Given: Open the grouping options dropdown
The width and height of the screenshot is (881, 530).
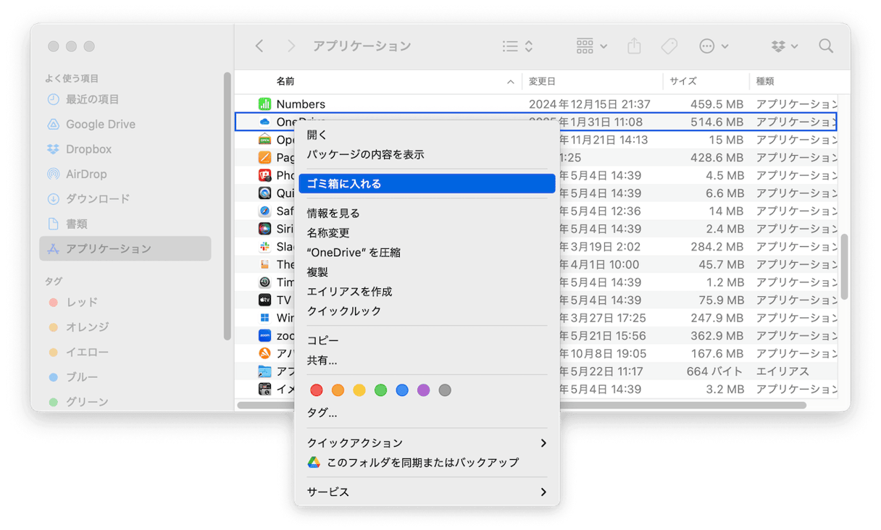Looking at the screenshot, I should [x=591, y=46].
